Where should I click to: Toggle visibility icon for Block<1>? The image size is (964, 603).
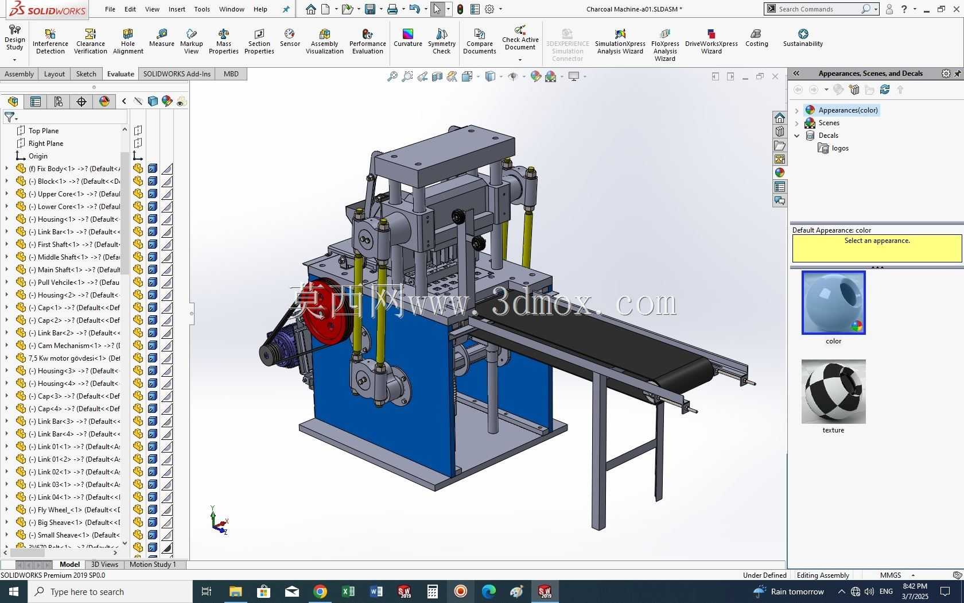(138, 181)
